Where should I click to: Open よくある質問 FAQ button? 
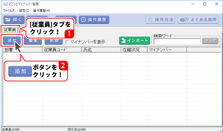198,20
